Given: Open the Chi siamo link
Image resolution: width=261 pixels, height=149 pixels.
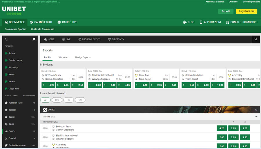Looking at the screenshot, I should coord(233,2).
